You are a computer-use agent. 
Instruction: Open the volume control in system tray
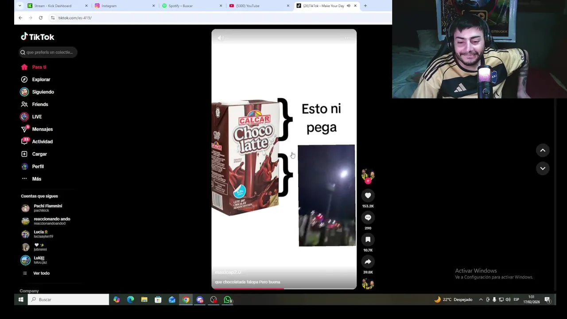click(508, 300)
